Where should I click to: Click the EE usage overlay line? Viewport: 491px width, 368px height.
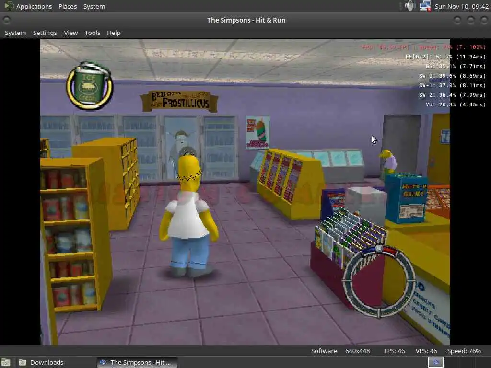(x=445, y=57)
